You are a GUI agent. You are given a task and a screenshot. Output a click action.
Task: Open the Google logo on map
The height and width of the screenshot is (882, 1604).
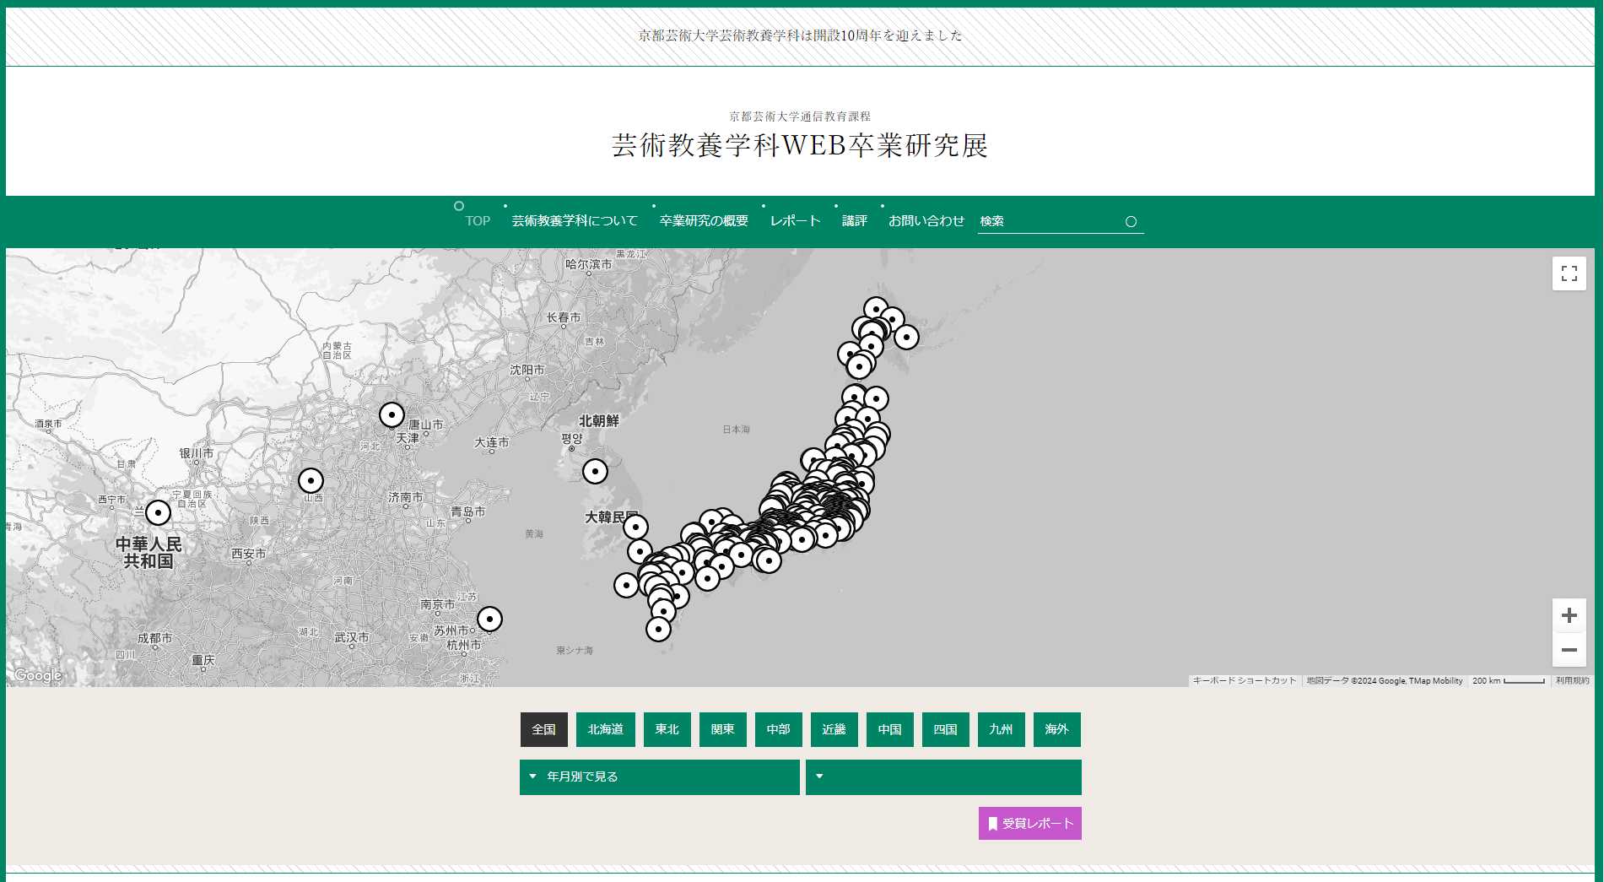(x=38, y=675)
